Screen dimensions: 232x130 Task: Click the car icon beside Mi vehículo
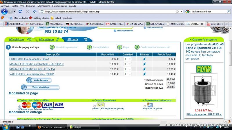tap(30, 39)
